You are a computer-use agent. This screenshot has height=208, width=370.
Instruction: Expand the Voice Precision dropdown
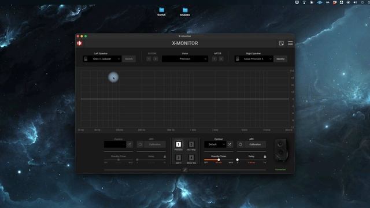tap(185, 59)
